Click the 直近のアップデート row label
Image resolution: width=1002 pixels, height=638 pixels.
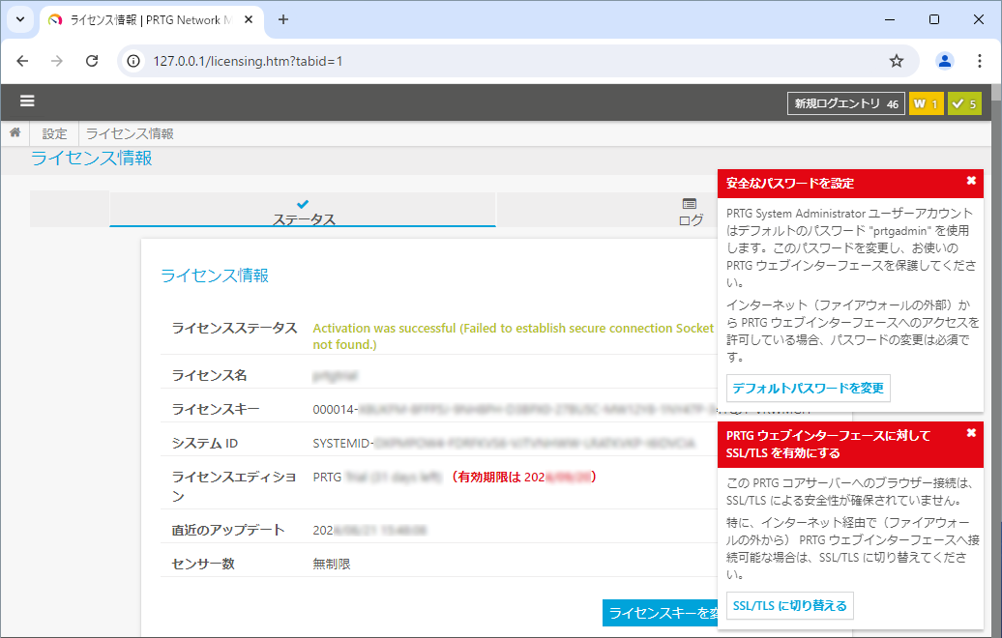(227, 530)
